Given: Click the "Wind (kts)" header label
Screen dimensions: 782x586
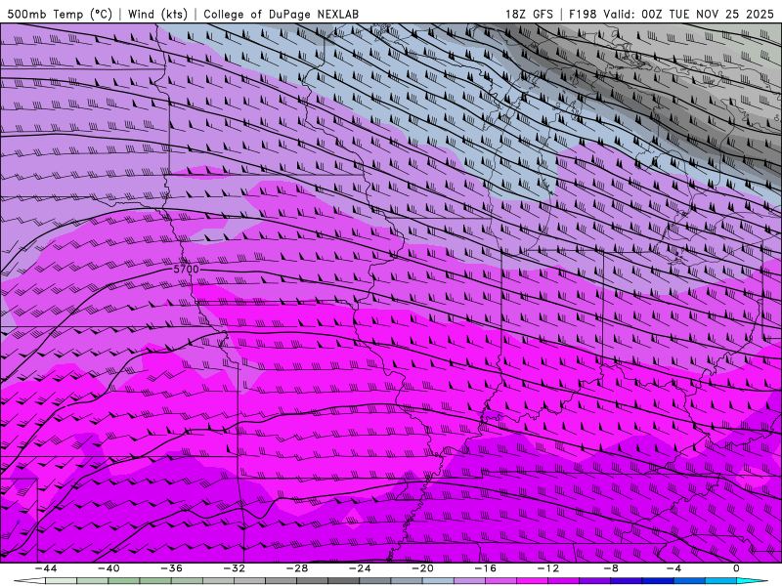Looking at the screenshot, I should coord(157,14).
